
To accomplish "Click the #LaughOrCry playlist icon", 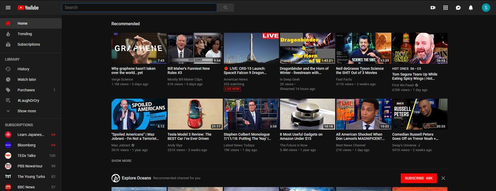I will tap(8, 100).
